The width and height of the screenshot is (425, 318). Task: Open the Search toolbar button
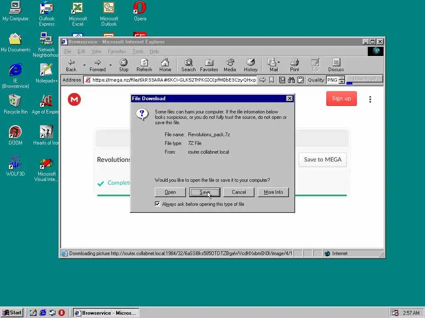[188, 65]
